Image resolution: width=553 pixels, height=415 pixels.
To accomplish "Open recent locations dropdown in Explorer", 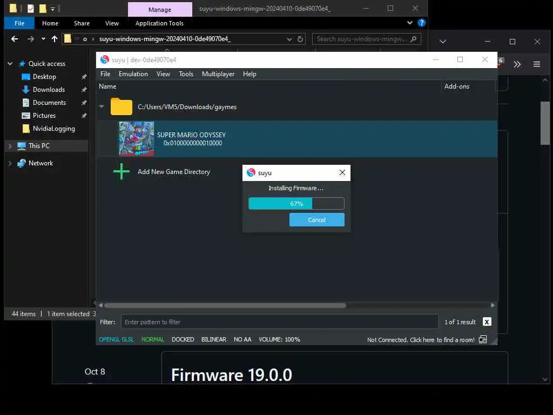I will click(43, 39).
